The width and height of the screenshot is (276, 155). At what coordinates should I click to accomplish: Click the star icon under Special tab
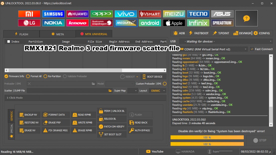pos(12,136)
